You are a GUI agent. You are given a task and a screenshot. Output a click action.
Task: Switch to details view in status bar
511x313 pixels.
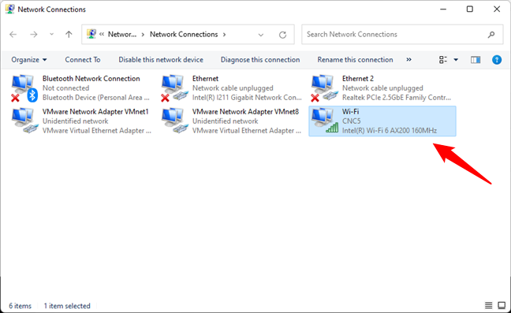(488, 305)
